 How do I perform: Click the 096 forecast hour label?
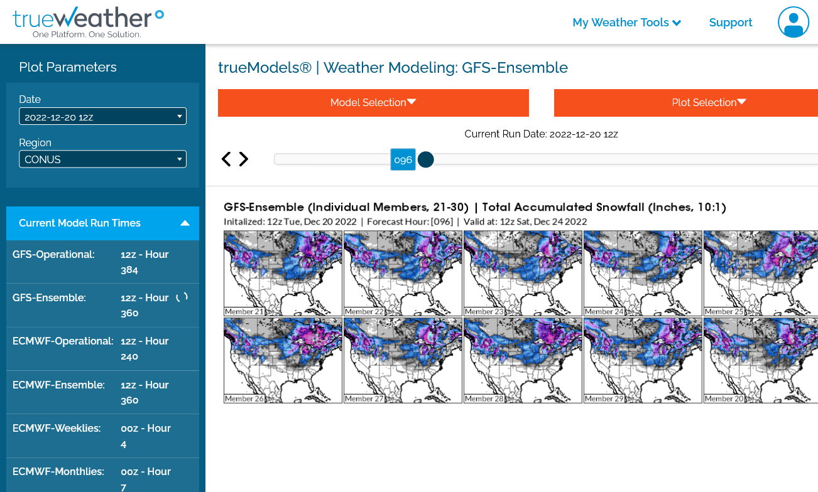coord(403,159)
